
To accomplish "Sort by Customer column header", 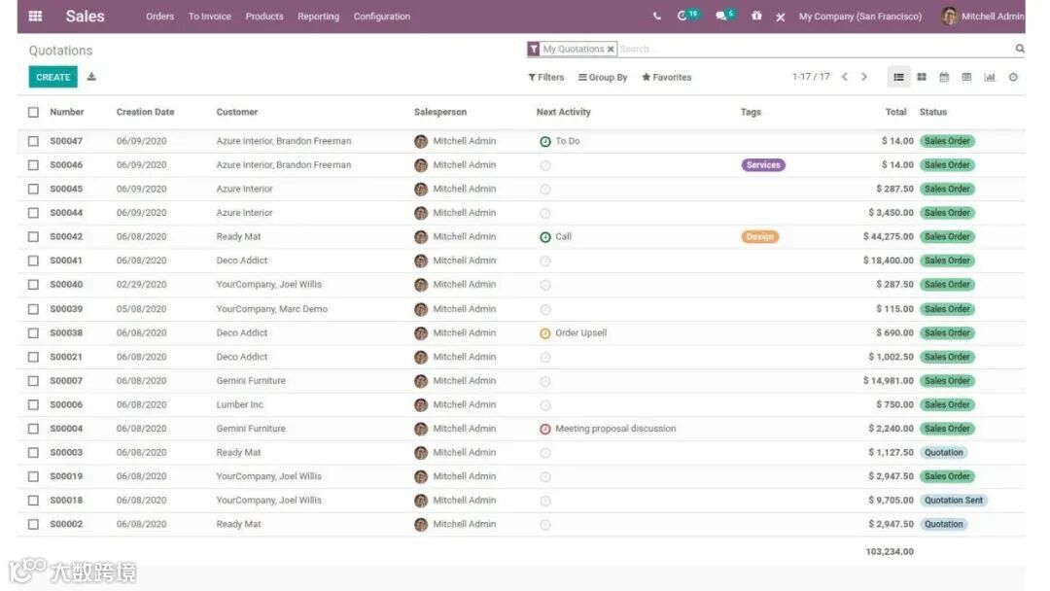I will pyautogui.click(x=237, y=112).
